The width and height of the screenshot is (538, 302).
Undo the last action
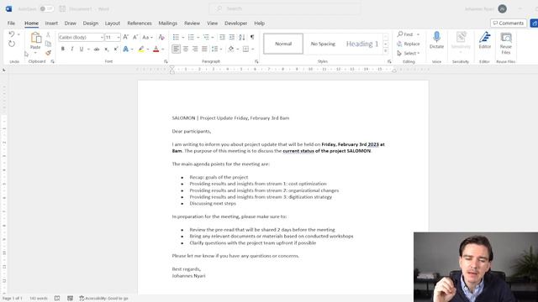[x=12, y=34]
